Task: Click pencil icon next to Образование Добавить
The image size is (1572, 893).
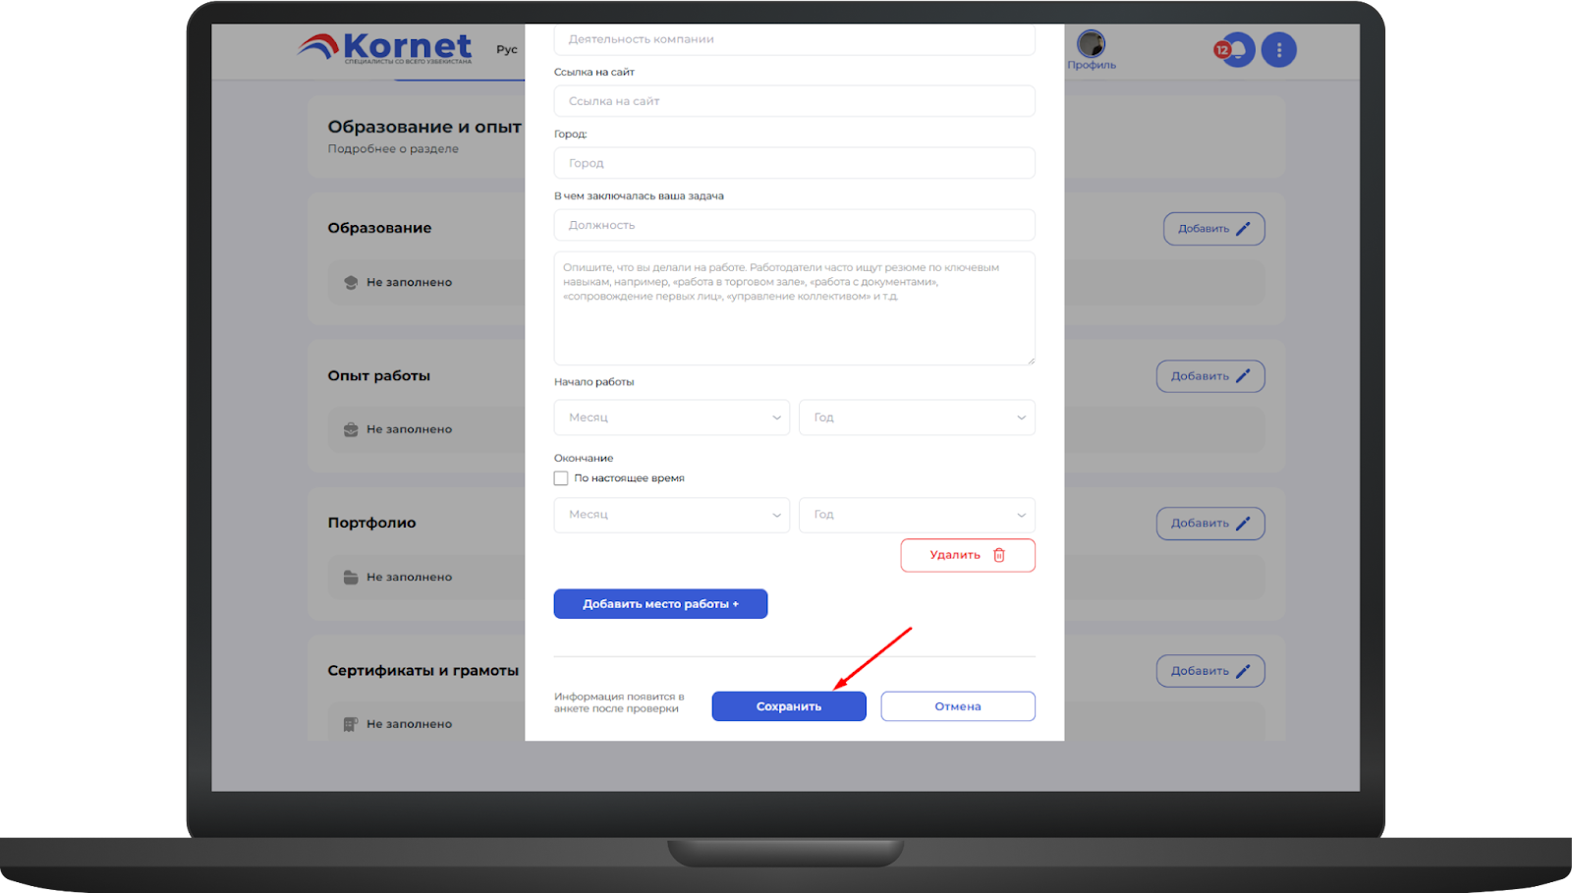Action: click(1243, 229)
